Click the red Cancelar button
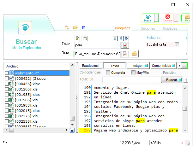 coord(168,18)
